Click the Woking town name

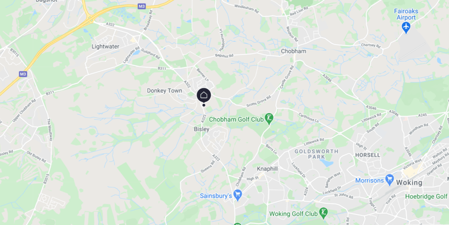point(409,183)
